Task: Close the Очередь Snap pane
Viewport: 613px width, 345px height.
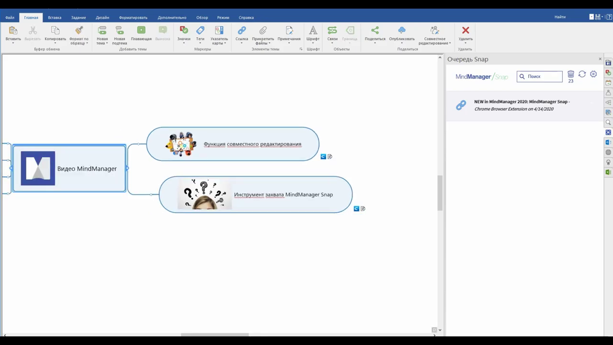Action: click(600, 59)
